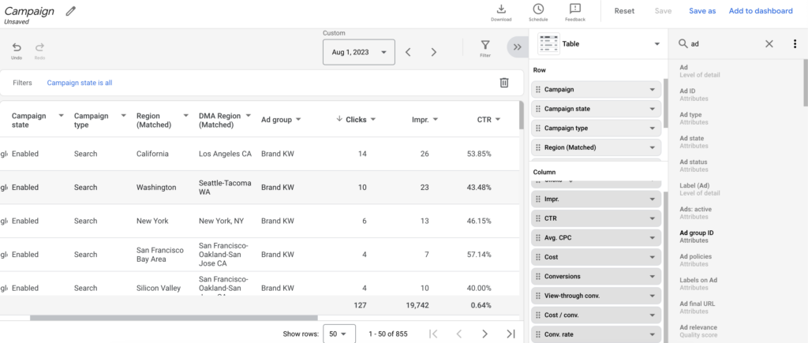Open the Show rows 50 dropdown

(x=340, y=334)
